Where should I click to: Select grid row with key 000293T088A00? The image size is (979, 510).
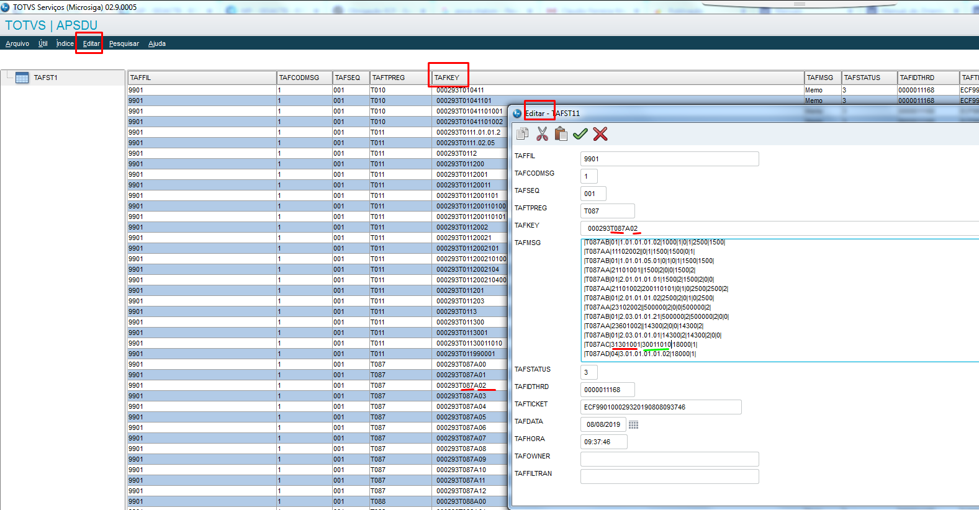[x=317, y=501]
